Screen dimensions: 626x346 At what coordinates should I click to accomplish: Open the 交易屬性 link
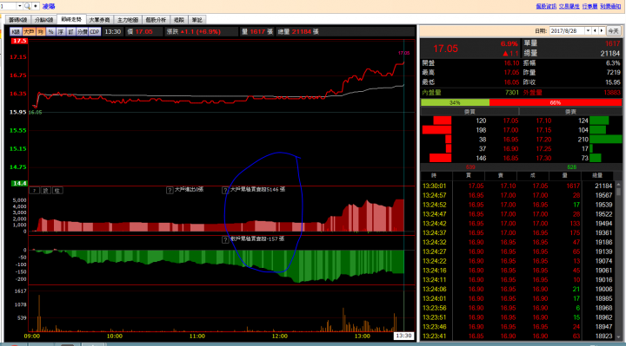[569, 6]
